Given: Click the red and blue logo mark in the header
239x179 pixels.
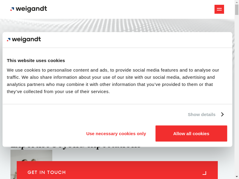Looking at the screenshot, I should (x=12, y=9).
